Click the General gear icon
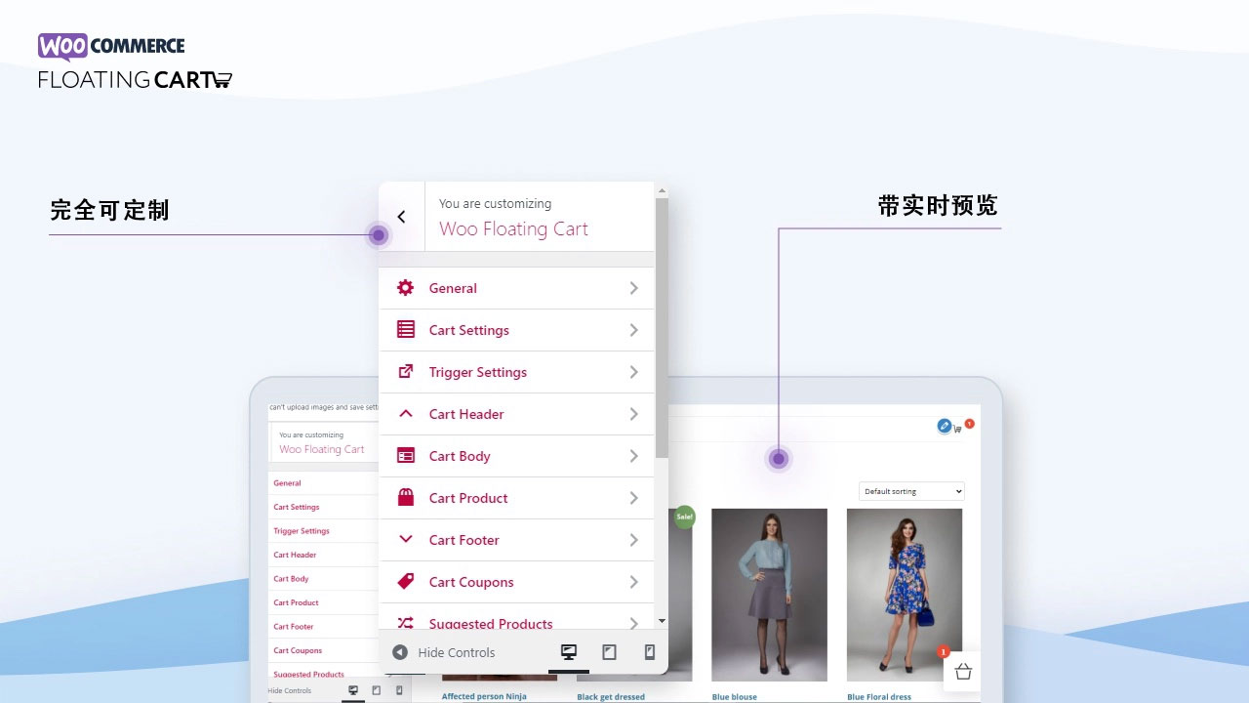Image resolution: width=1249 pixels, height=703 pixels. (x=406, y=288)
